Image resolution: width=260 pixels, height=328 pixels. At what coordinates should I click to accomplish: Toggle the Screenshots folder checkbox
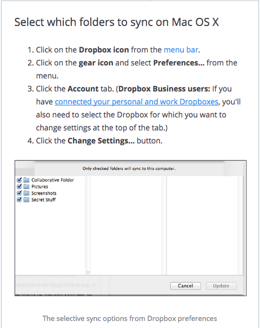pos(19,193)
